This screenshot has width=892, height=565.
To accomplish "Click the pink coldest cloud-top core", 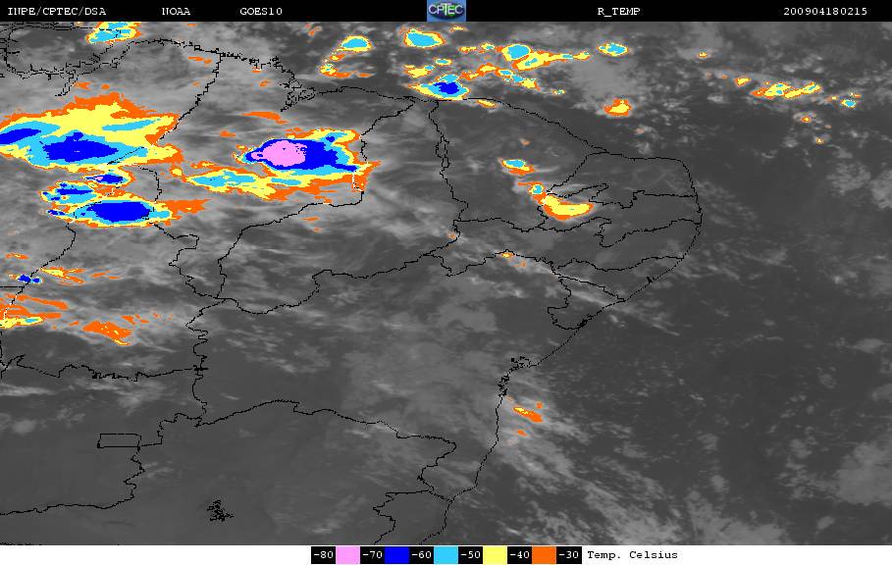I will point(284,154).
